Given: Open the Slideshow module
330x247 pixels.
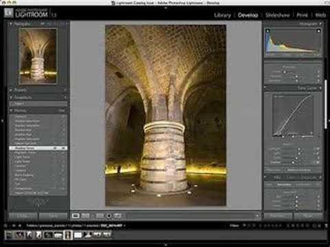Looking at the screenshot, I should point(277,15).
